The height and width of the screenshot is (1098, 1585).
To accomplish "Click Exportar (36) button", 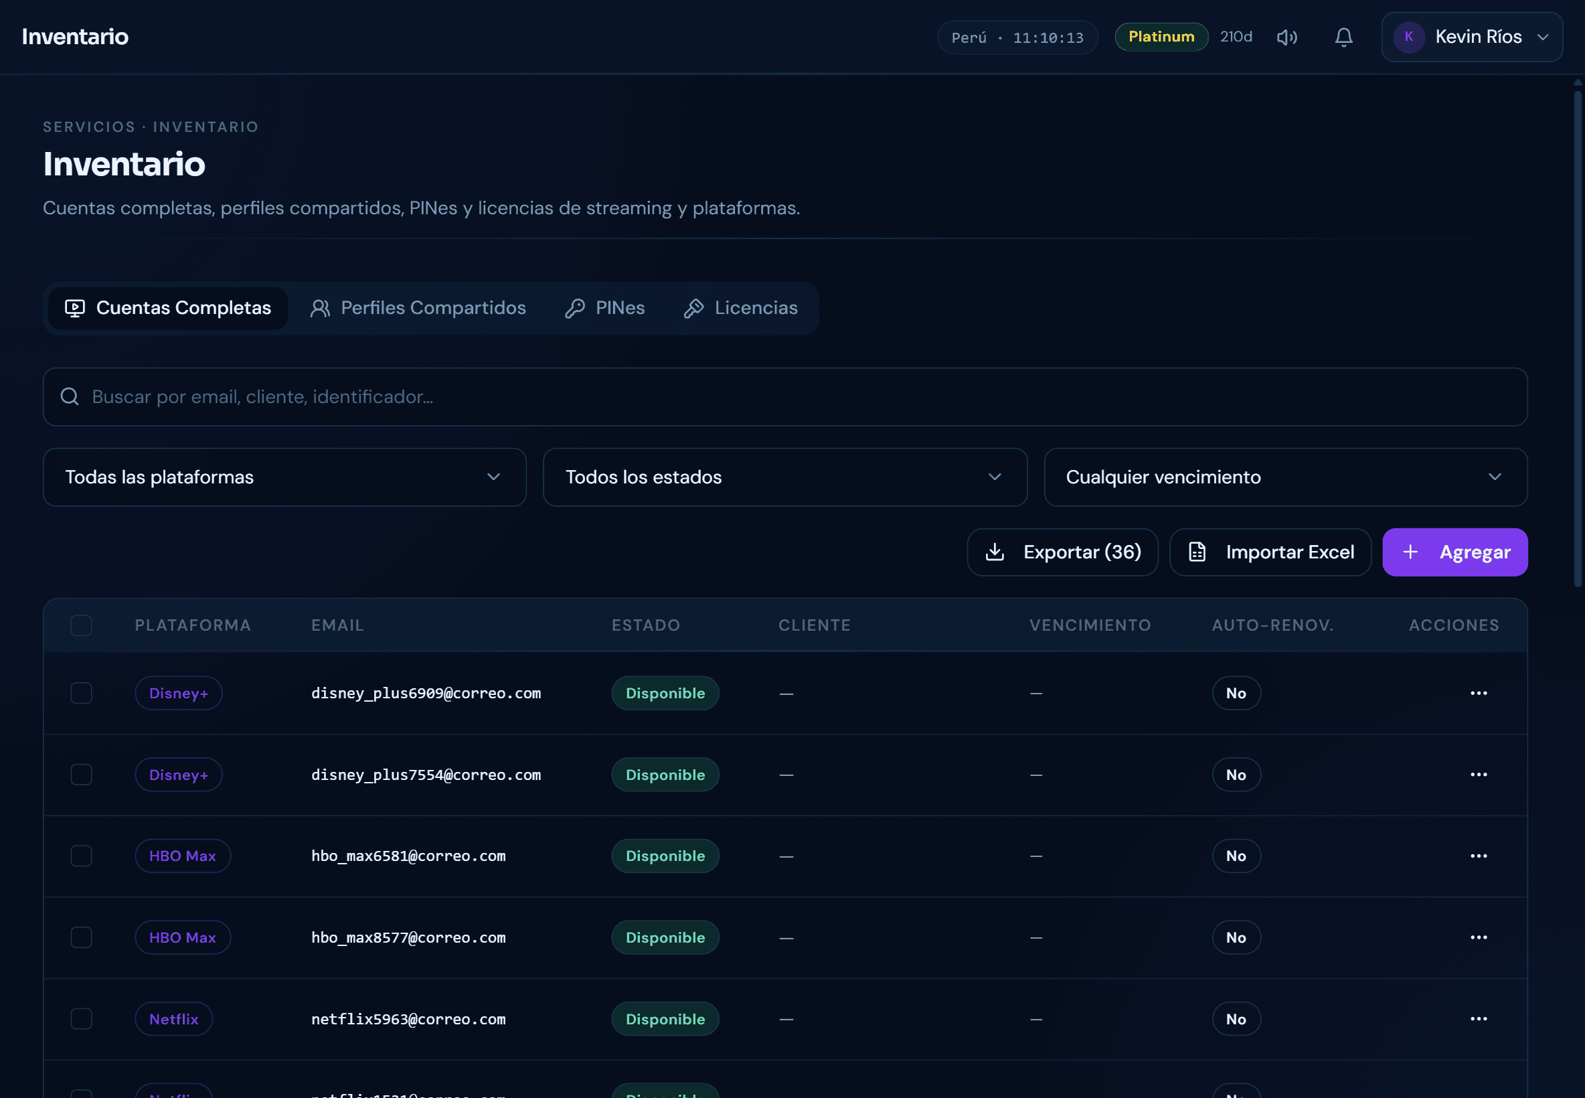I will point(1062,552).
